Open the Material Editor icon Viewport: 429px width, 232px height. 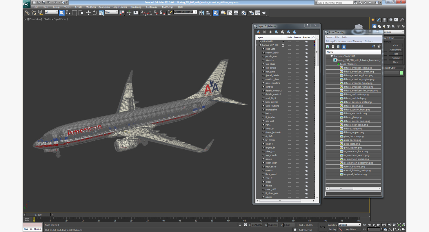[244, 12]
